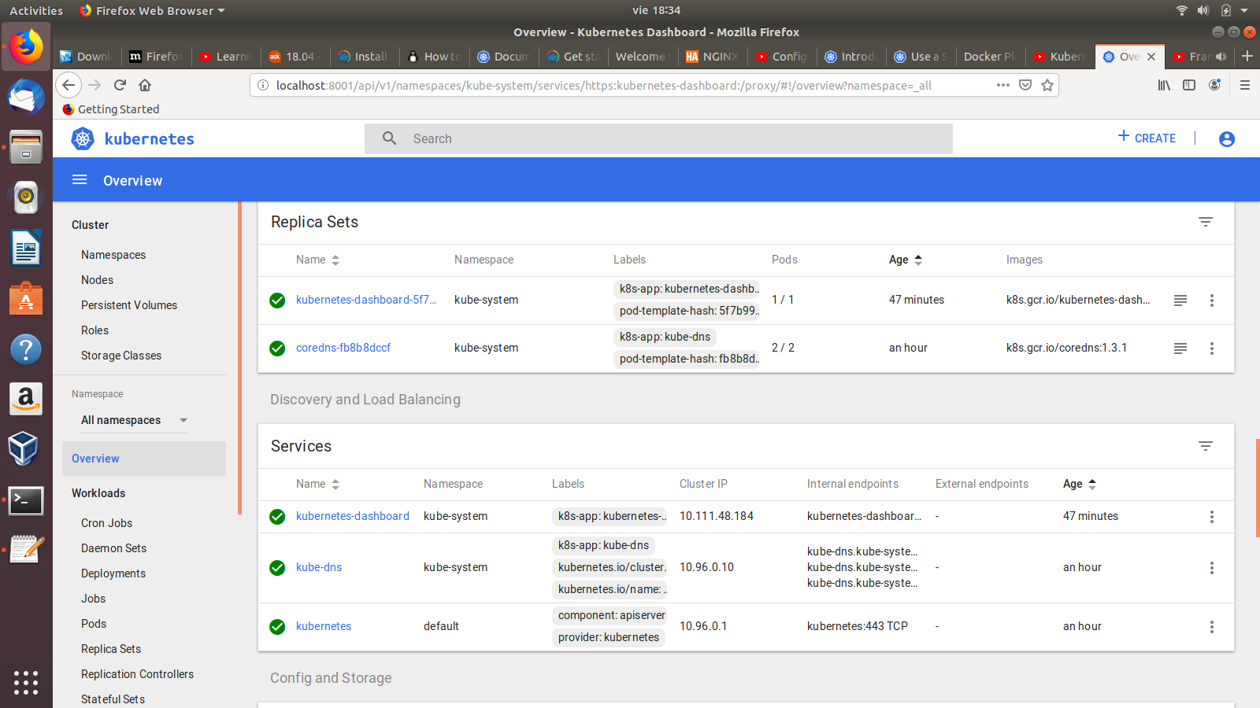This screenshot has width=1260, height=708.
Task: Open Activities overview
Action: tap(36, 10)
